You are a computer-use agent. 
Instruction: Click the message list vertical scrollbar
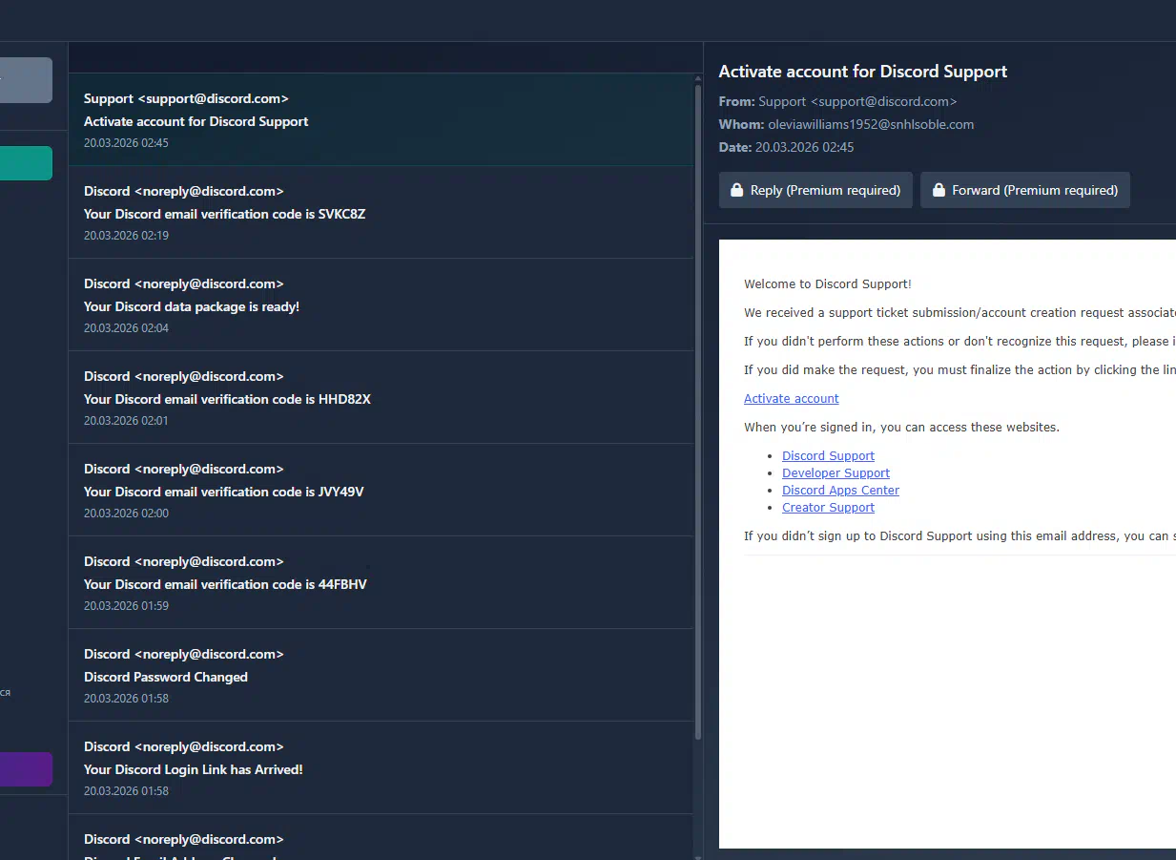[698, 410]
